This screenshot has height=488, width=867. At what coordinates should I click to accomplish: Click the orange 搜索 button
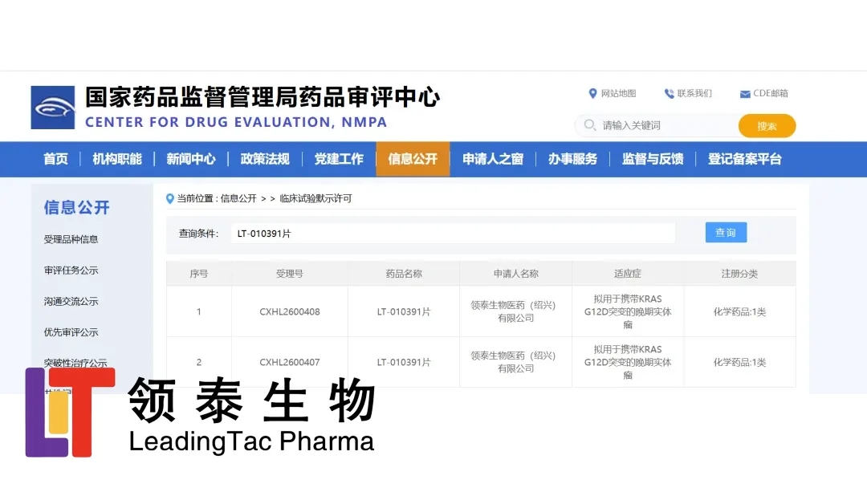pyautogui.click(x=767, y=126)
